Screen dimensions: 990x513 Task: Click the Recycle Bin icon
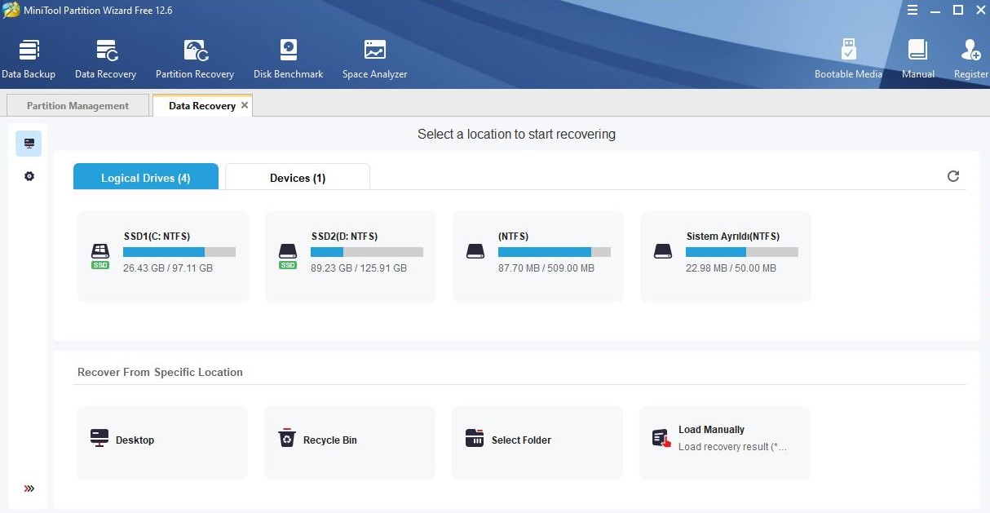287,438
